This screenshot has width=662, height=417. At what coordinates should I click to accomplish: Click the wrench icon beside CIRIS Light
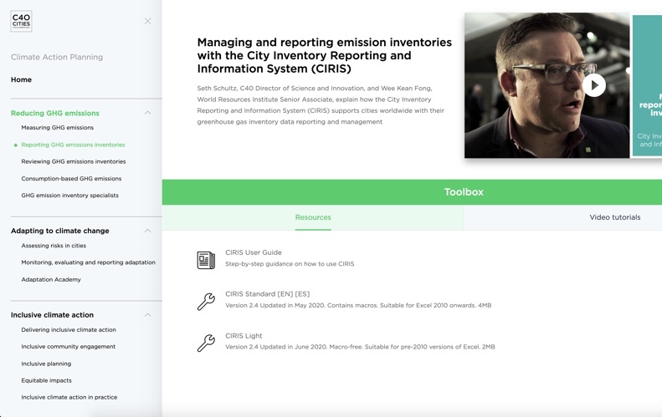pyautogui.click(x=206, y=343)
